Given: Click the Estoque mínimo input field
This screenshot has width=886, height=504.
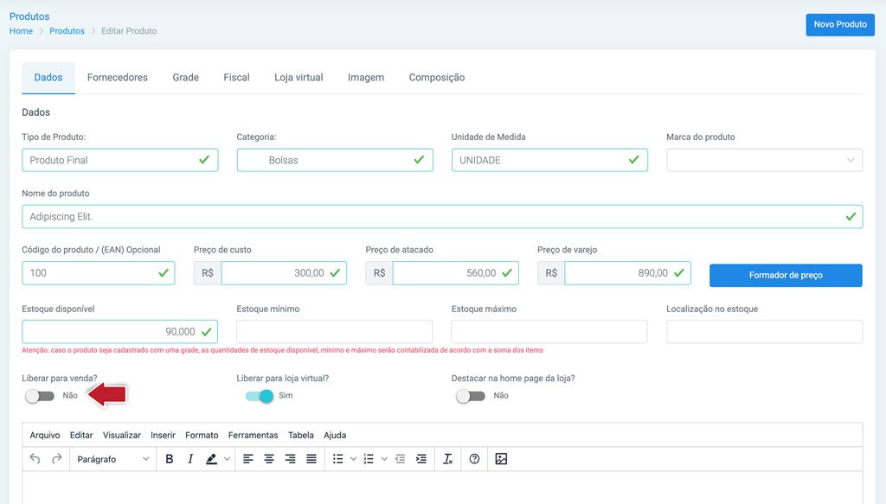Looking at the screenshot, I should pyautogui.click(x=335, y=332).
